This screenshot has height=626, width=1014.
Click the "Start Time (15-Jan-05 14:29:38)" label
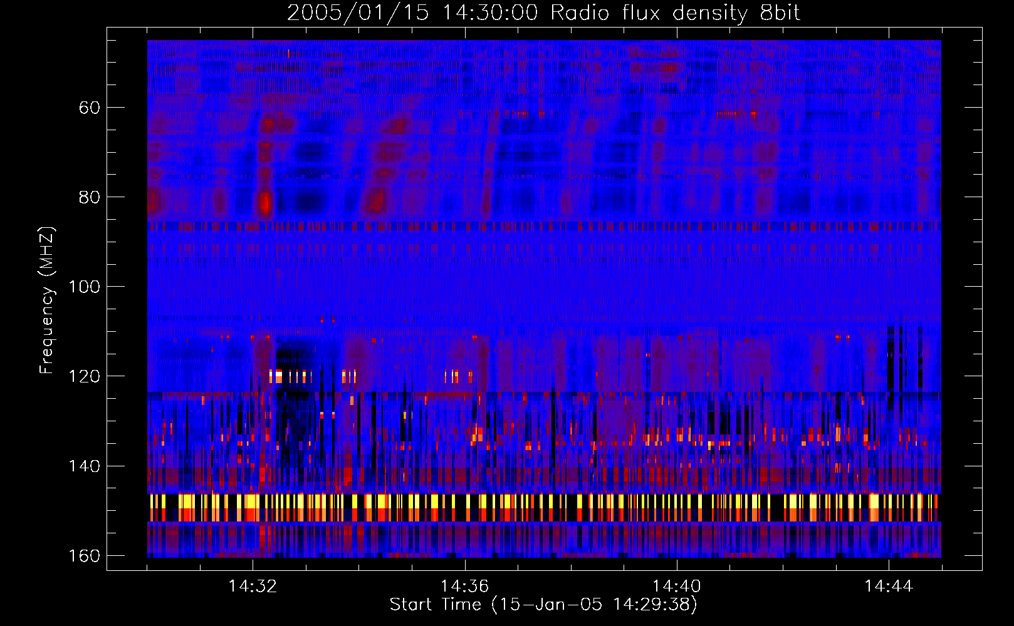pos(543,605)
